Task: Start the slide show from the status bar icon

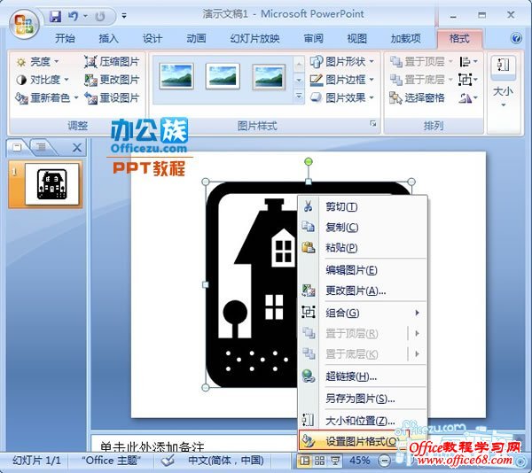Action: (x=335, y=461)
